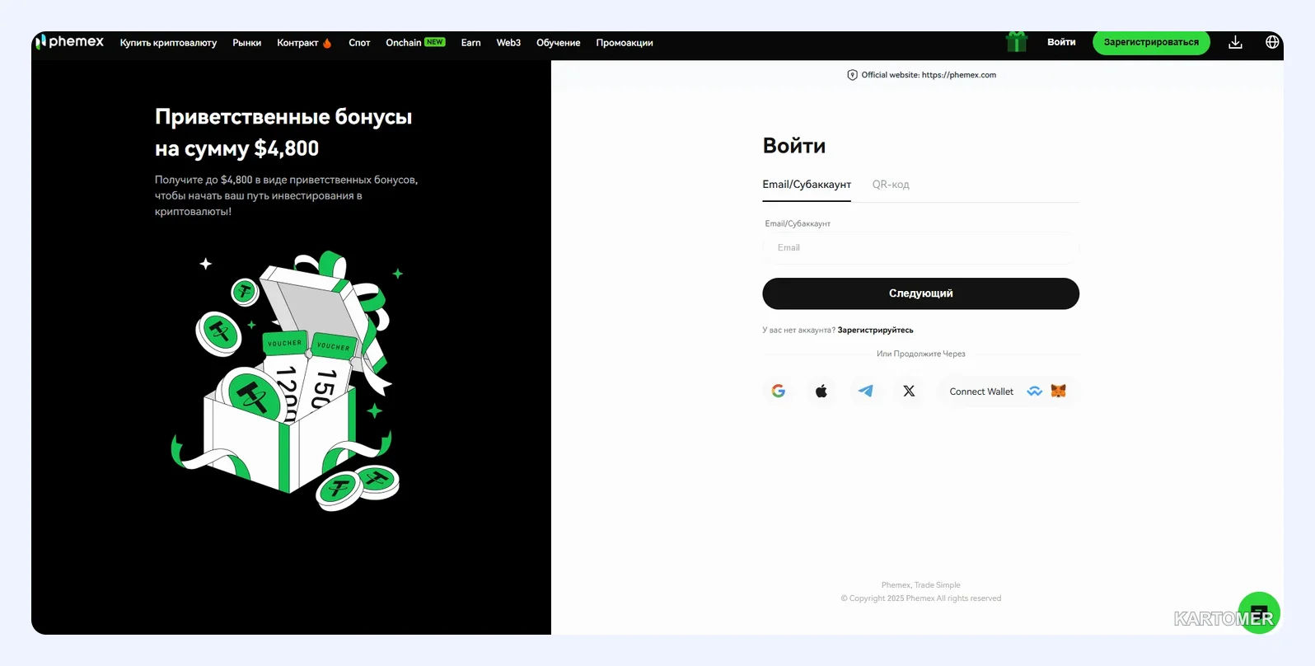The height and width of the screenshot is (666, 1315).
Task: Click the Official website https://phemex.com text
Action: click(929, 75)
